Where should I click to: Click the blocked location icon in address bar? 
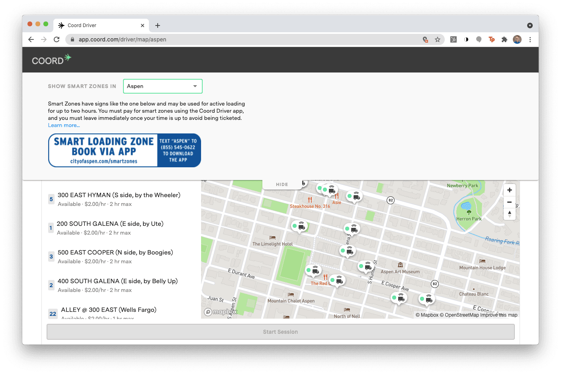(x=426, y=39)
